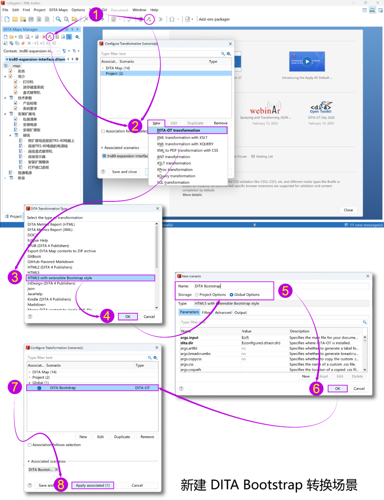Switch to the Advanced tab in New scenario
The height and width of the screenshot is (500, 384).
point(223,313)
